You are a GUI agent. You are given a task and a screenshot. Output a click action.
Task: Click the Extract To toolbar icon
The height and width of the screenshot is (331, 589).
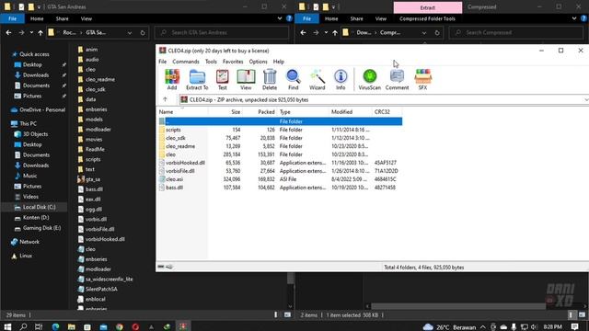[x=197, y=80]
